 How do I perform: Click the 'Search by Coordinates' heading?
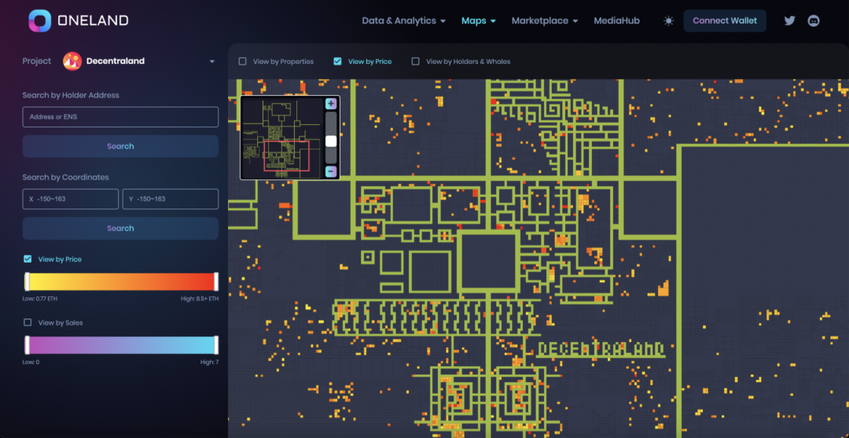pyautogui.click(x=65, y=178)
